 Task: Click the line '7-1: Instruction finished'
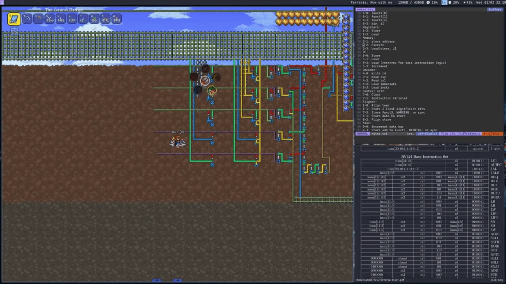tap(385, 98)
